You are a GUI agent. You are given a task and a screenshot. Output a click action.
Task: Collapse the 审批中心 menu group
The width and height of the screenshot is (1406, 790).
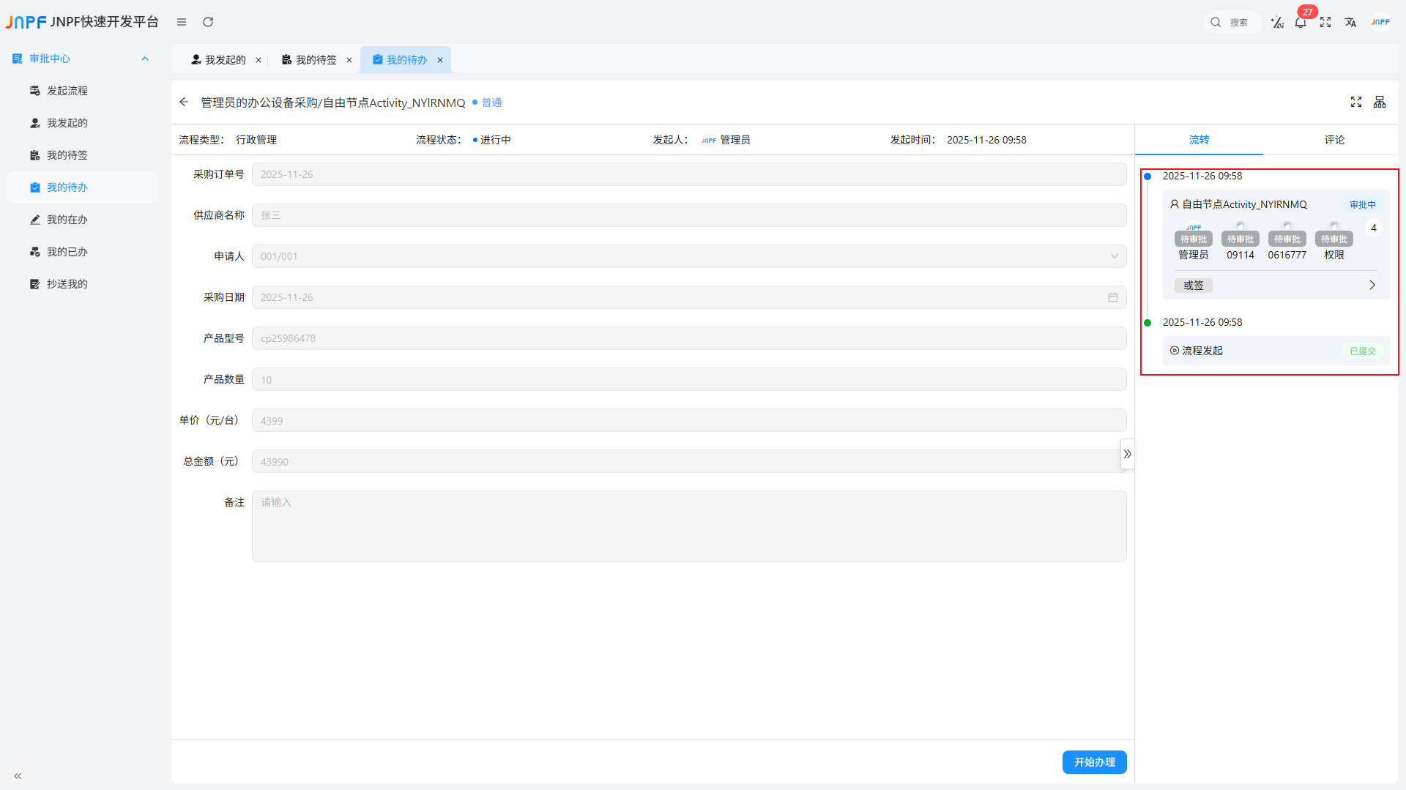click(x=145, y=59)
